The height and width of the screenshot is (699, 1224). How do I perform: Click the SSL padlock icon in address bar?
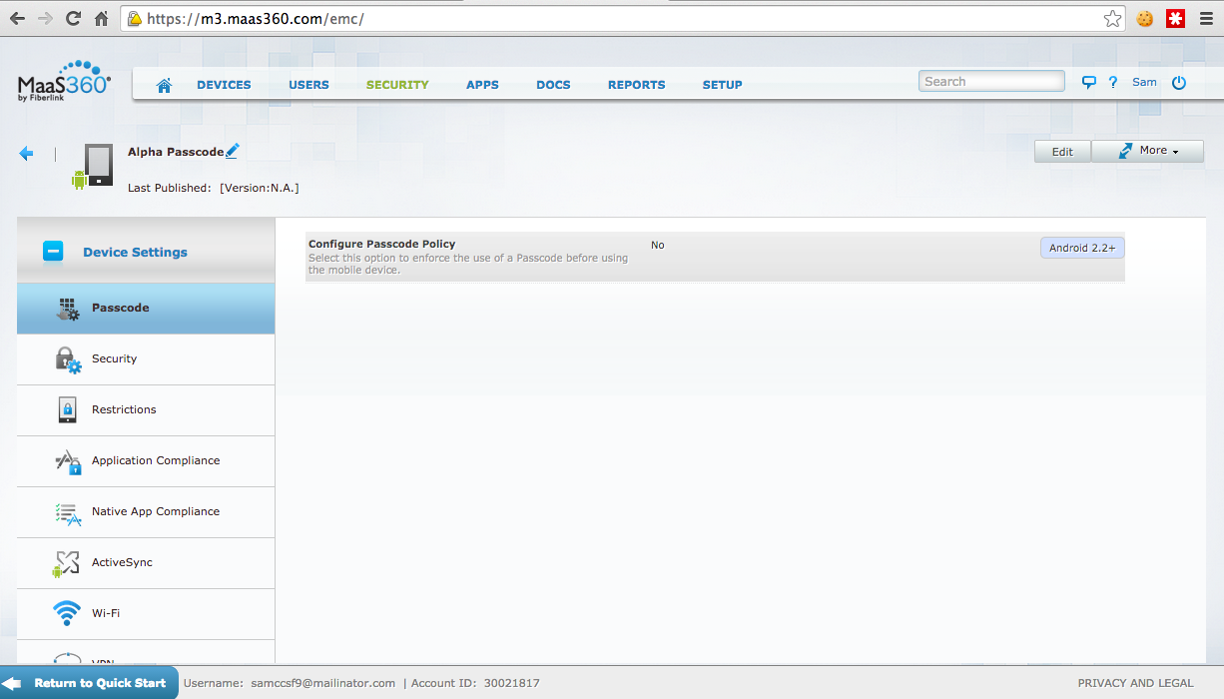click(135, 18)
